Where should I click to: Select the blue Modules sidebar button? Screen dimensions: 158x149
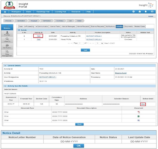point(7,27)
